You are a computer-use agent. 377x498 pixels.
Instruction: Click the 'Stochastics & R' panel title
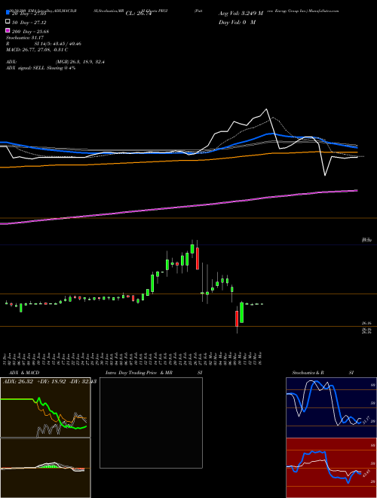pos(308,373)
